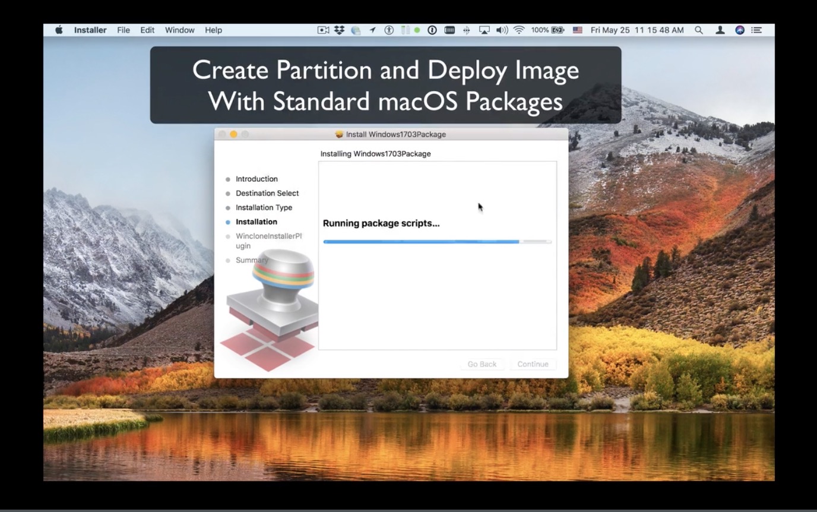The height and width of the screenshot is (512, 817).
Task: Open the Window menu
Action: pyautogui.click(x=180, y=30)
